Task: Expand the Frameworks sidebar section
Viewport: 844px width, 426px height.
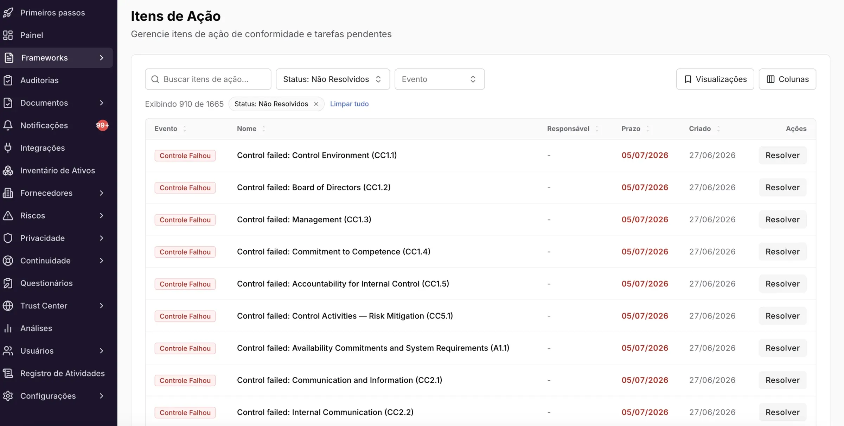Action: point(56,58)
